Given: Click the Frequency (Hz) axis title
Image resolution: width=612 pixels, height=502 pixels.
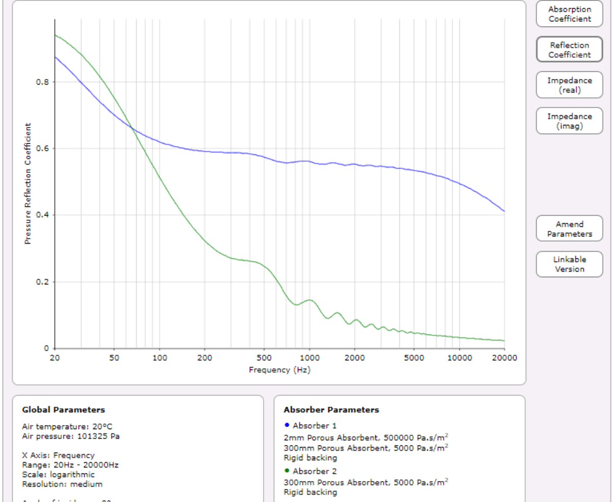Looking at the screenshot, I should point(279,369).
